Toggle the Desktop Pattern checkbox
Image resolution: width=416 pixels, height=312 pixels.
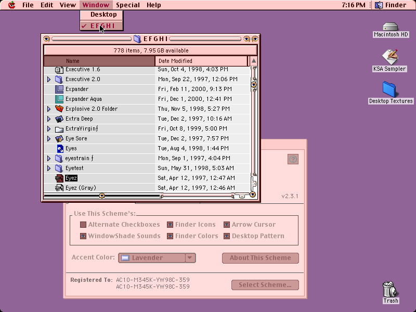pos(227,236)
